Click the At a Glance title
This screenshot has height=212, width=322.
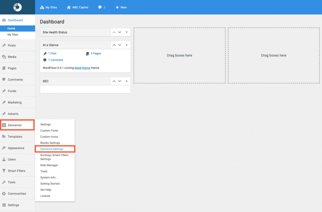(51, 45)
